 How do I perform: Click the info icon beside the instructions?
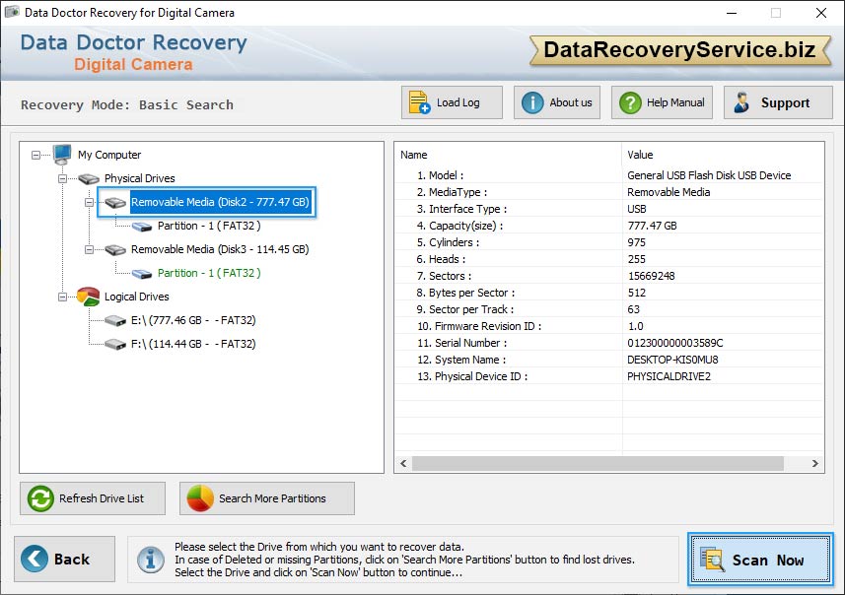[x=150, y=560]
